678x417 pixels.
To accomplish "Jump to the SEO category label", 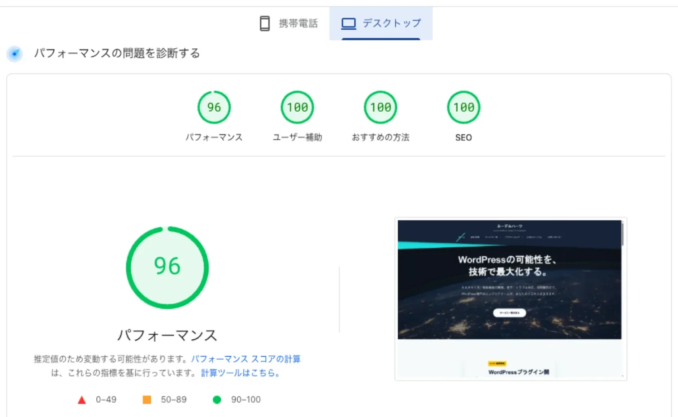I will click(x=464, y=138).
